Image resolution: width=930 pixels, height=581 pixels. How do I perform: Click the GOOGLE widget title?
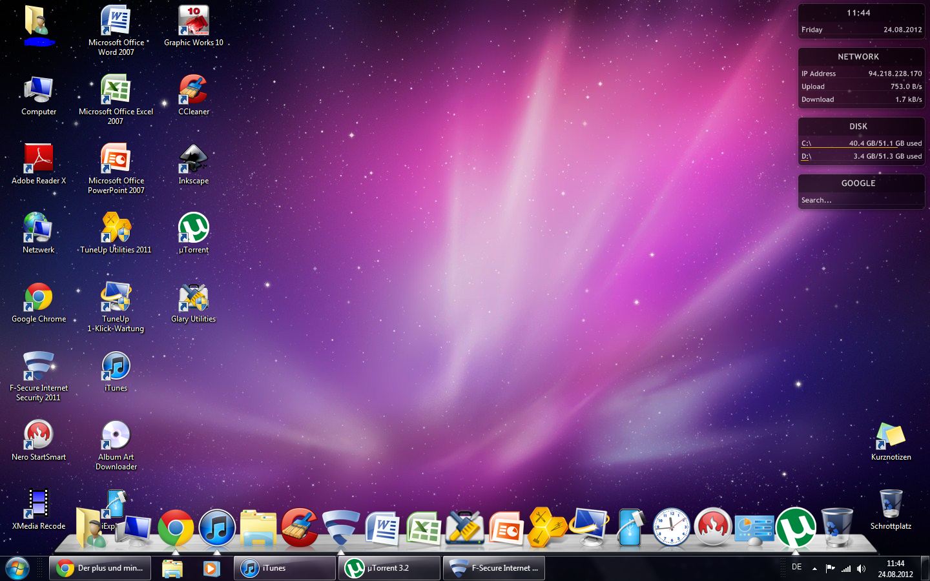click(858, 183)
